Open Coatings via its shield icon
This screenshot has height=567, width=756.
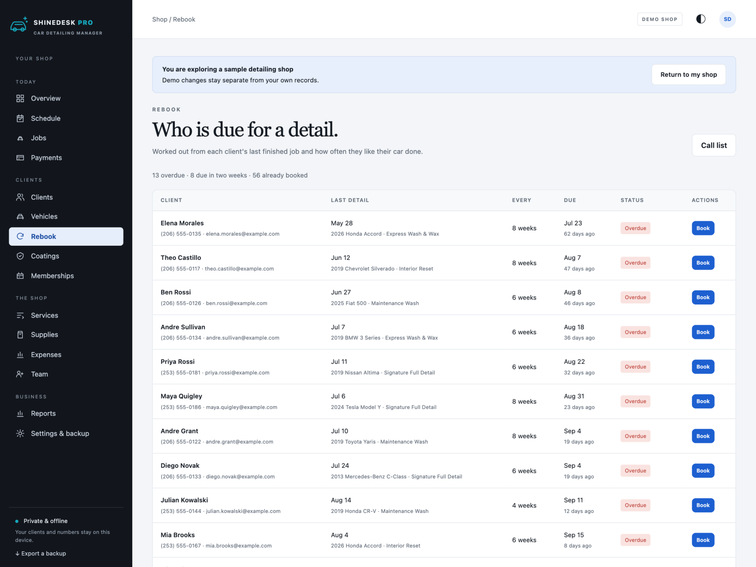[20, 256]
